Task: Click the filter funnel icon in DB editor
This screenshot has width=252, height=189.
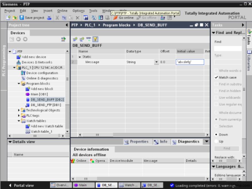Action: coord(95,39)
